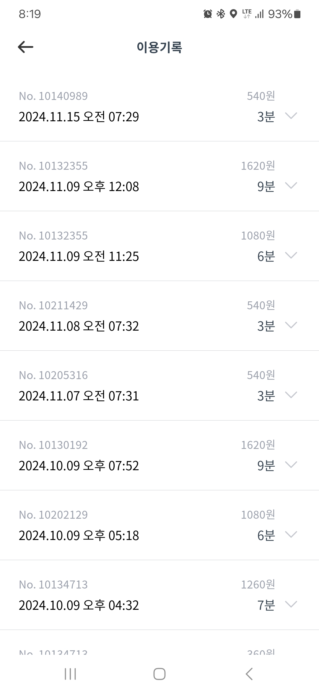Tap the location pin status icon
Image resolution: width=319 pixels, height=692 pixels.
click(x=233, y=14)
